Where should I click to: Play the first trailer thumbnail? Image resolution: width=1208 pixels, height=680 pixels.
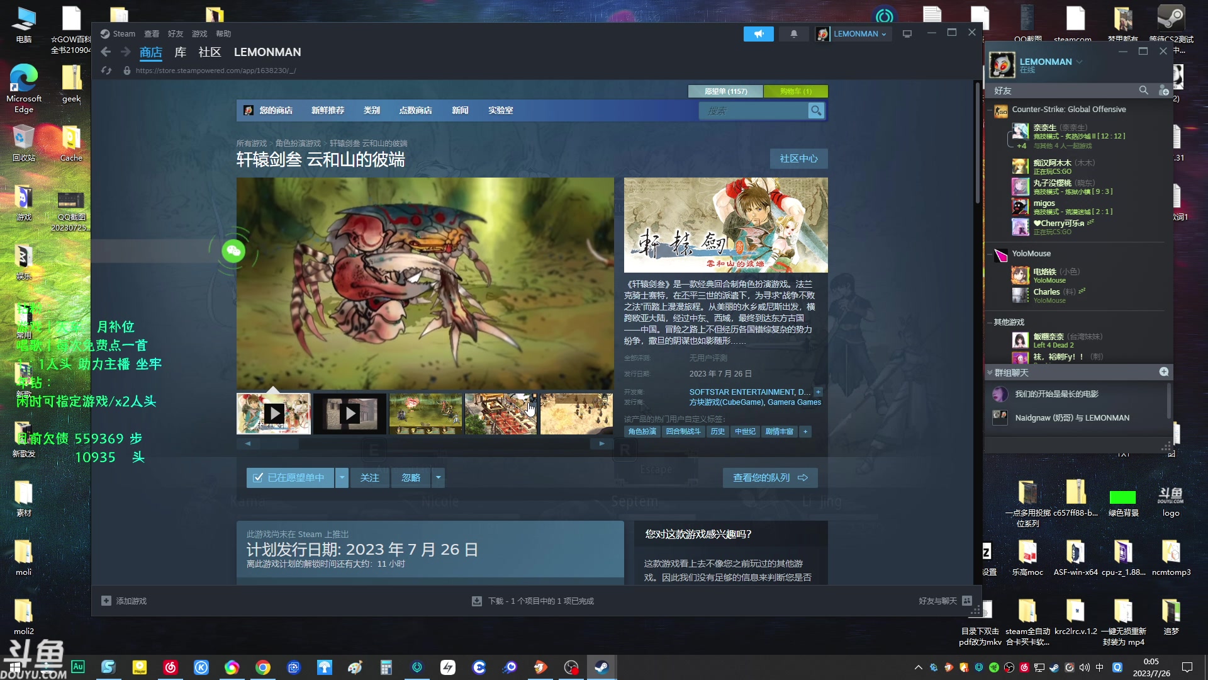pyautogui.click(x=274, y=414)
